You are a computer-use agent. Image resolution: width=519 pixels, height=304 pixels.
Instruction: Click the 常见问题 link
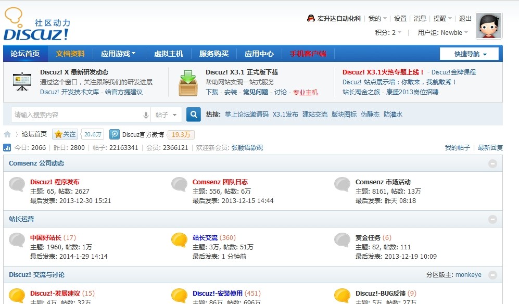pyautogui.click(x=256, y=92)
